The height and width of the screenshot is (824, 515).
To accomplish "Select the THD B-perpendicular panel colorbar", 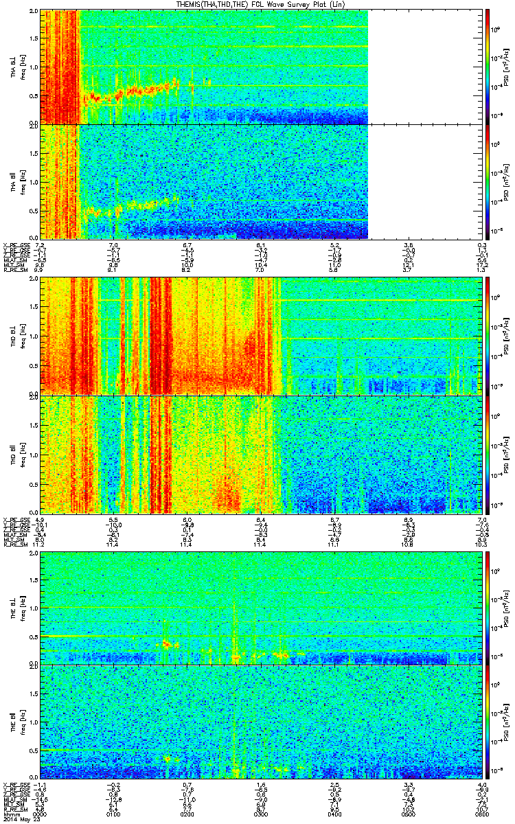I will pos(488,336).
